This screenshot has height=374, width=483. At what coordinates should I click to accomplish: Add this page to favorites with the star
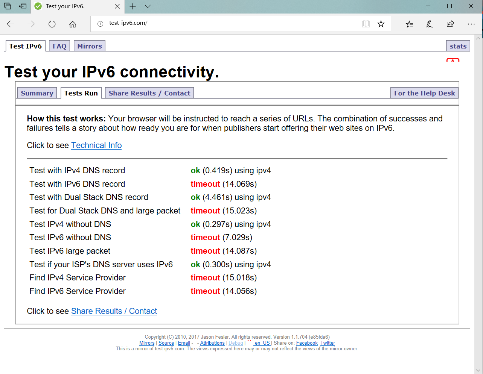click(381, 24)
